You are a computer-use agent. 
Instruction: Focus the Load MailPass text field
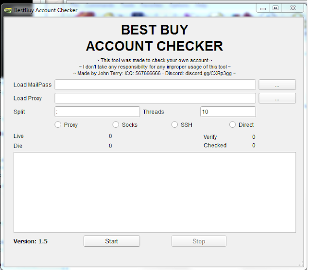[155, 84]
